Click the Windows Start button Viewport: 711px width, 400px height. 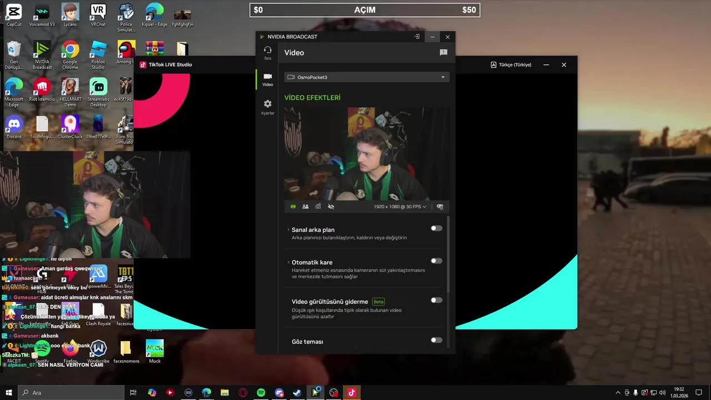pos(9,393)
